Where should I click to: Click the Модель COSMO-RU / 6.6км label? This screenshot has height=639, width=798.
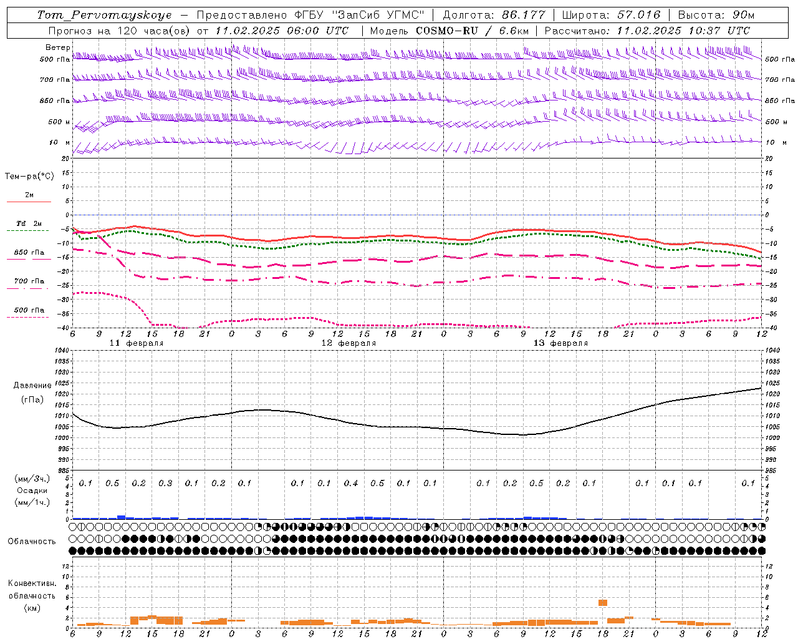click(x=449, y=31)
